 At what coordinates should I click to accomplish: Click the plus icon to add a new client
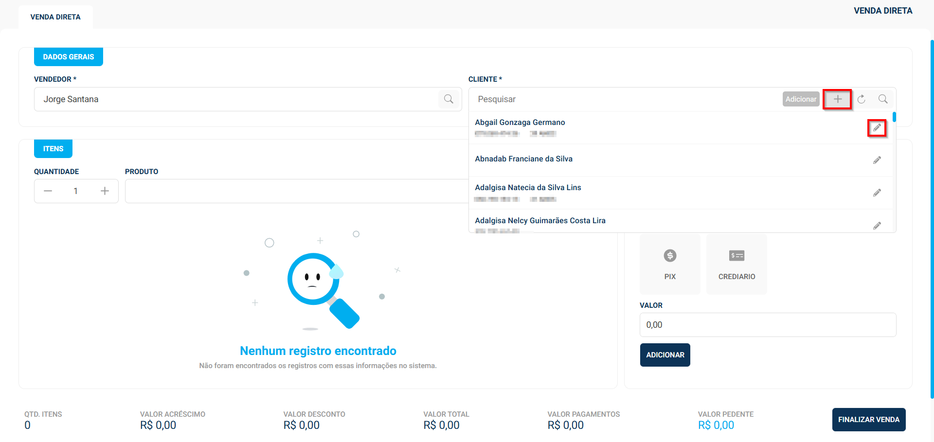pyautogui.click(x=837, y=99)
